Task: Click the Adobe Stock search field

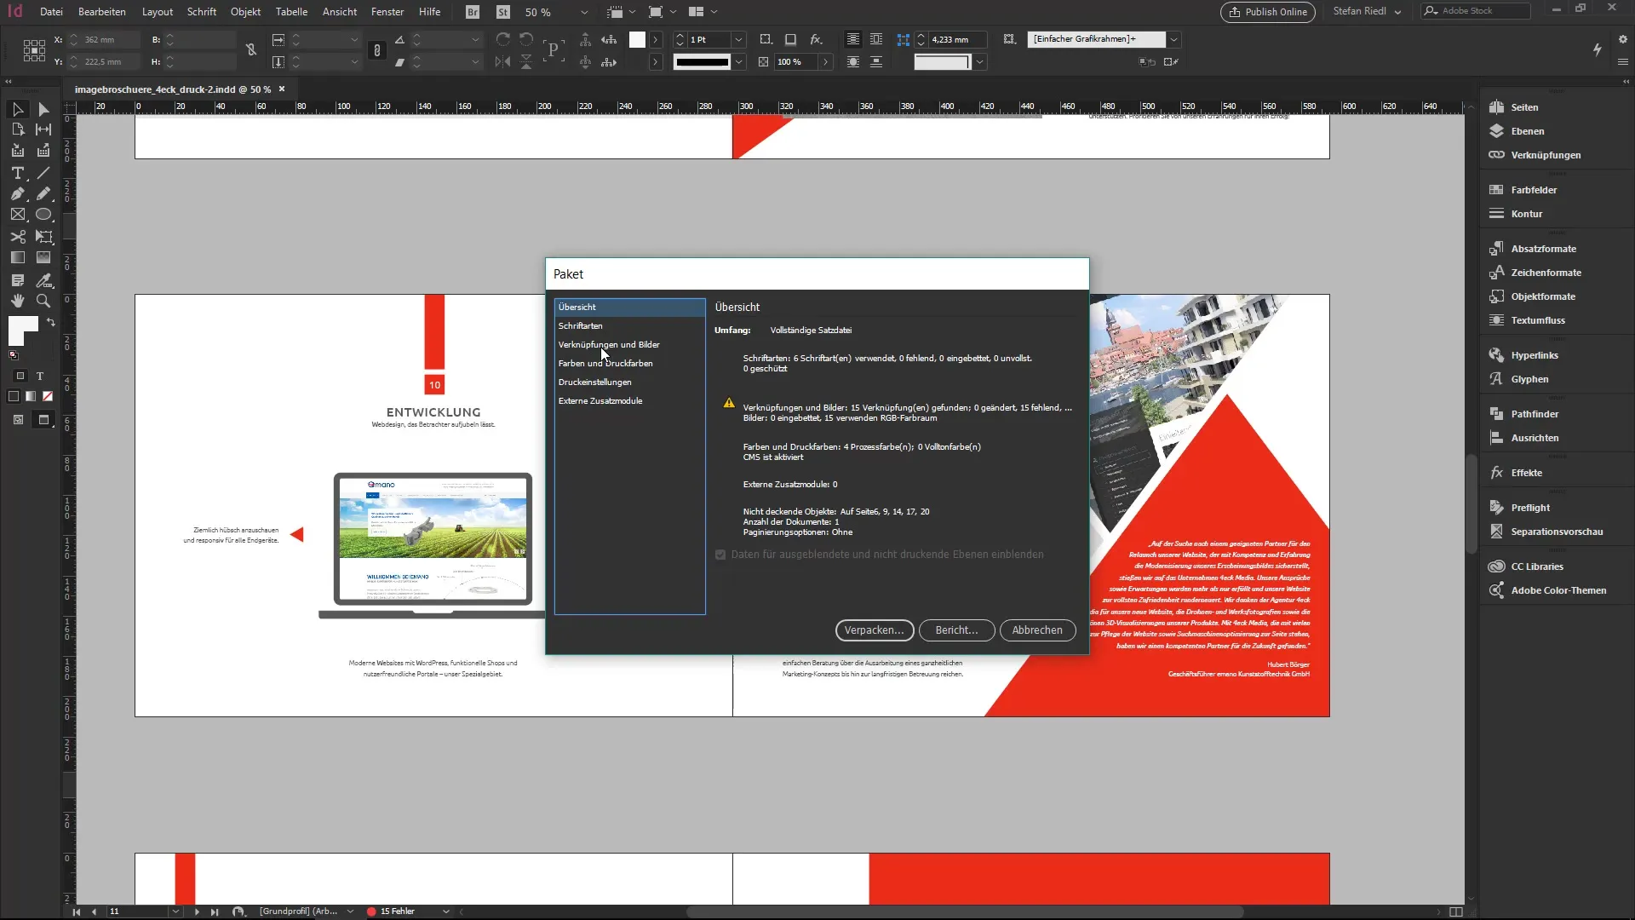Action: click(1476, 11)
